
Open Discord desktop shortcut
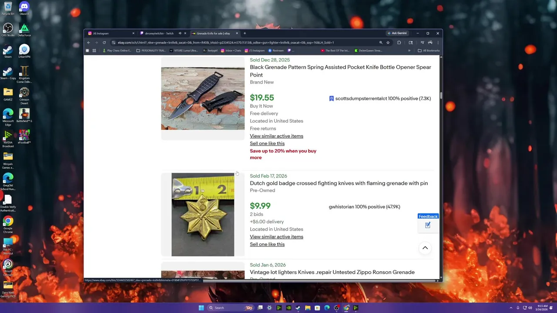tap(24, 8)
